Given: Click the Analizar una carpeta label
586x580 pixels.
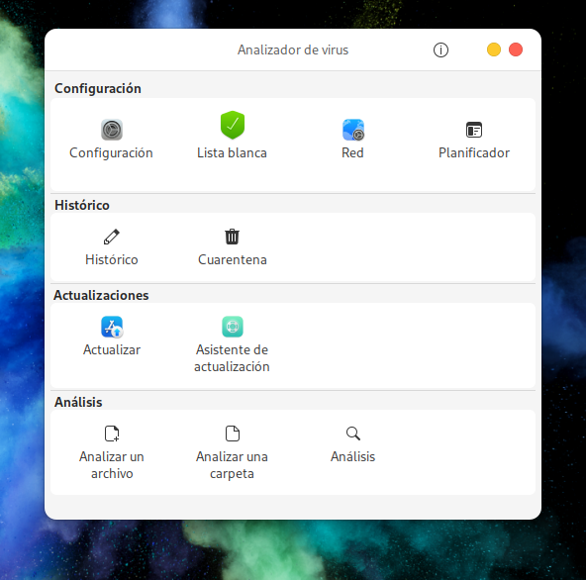Looking at the screenshot, I should (x=232, y=465).
